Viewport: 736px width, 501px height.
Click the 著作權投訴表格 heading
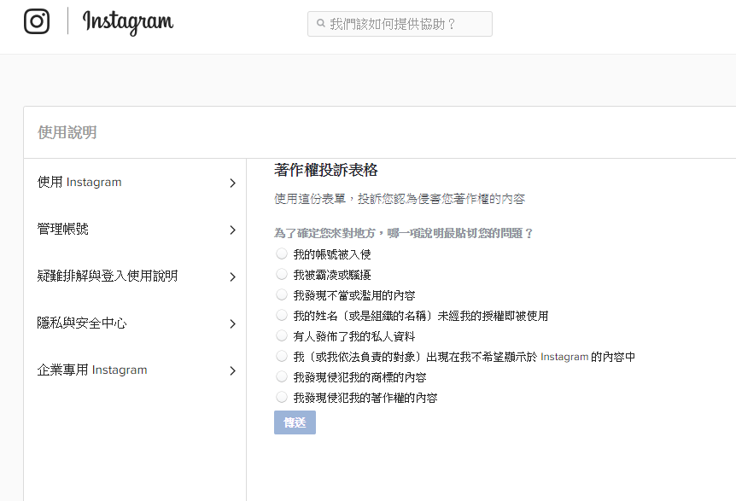[x=326, y=170]
